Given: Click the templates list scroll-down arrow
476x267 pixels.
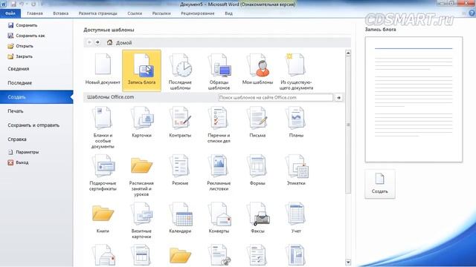Looking at the screenshot, I should click(x=348, y=262).
